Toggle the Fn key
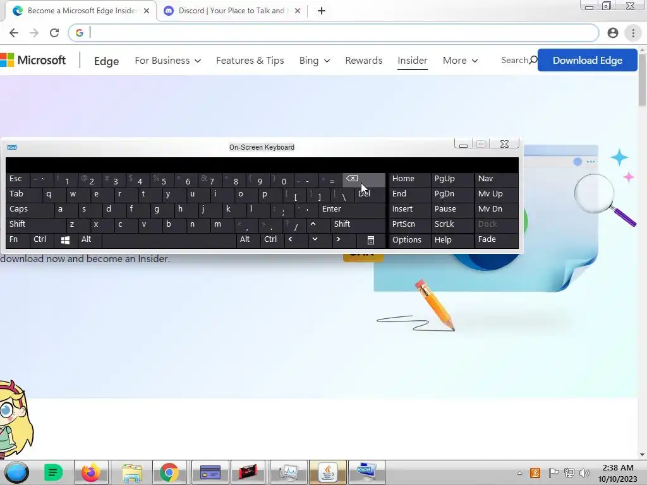Image resolution: width=647 pixels, height=485 pixels. tap(17, 239)
